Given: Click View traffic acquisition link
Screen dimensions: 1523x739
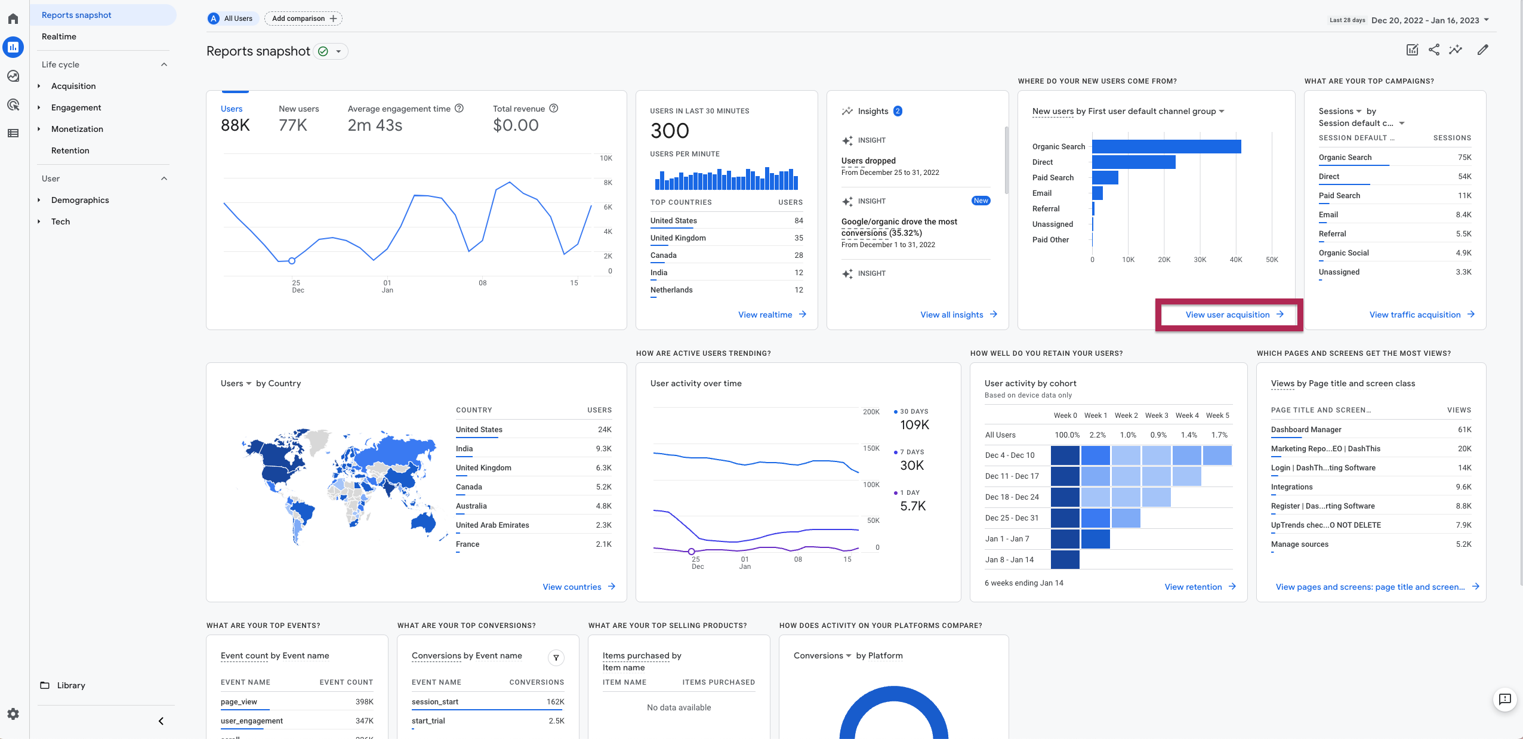Looking at the screenshot, I should tap(1422, 315).
